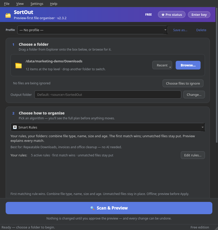Click the 'Preview-first file organiser · v2.3.2' subtitle
Image resolution: width=218 pixels, height=230 pixels.
pyautogui.click(x=40, y=18)
